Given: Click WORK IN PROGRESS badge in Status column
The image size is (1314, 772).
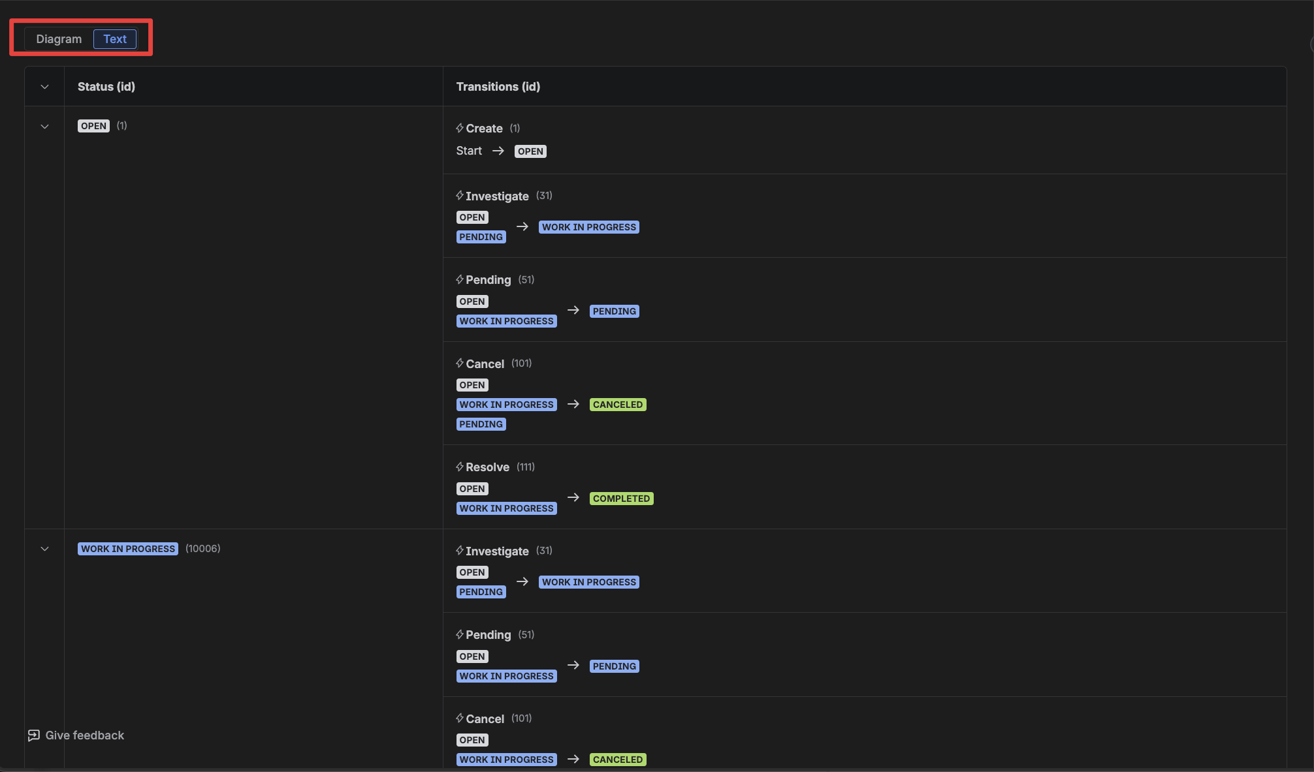Looking at the screenshot, I should (x=128, y=549).
